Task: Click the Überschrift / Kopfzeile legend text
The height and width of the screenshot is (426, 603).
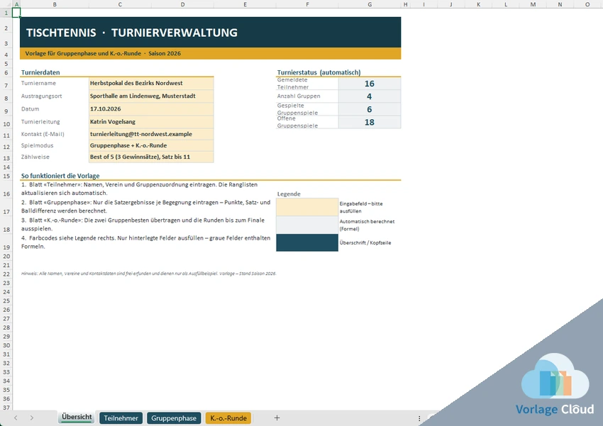Action: tap(365, 242)
